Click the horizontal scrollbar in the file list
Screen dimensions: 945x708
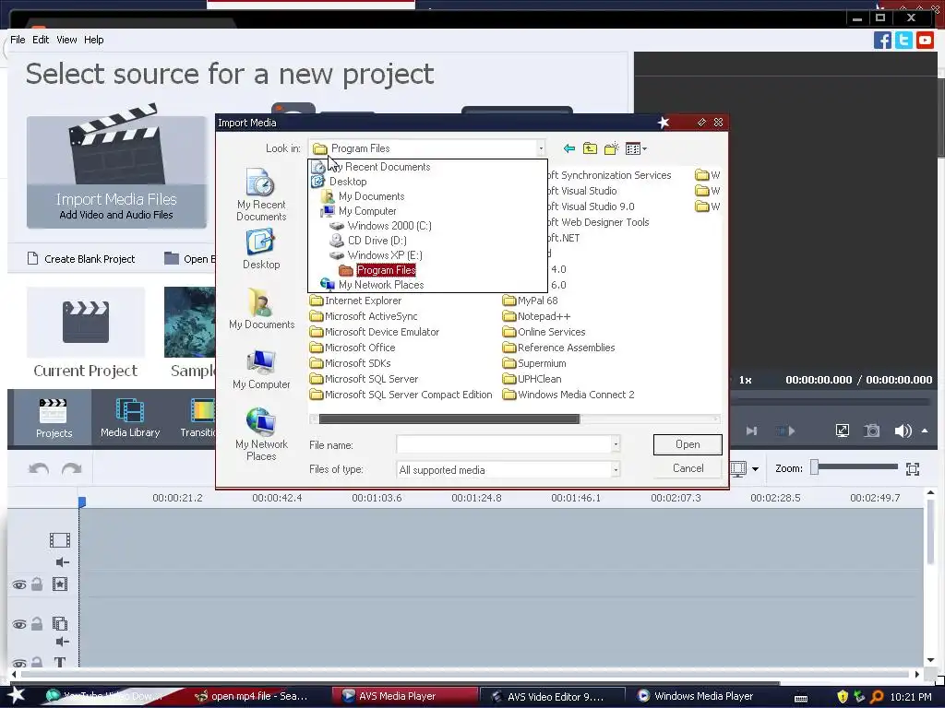(x=449, y=419)
